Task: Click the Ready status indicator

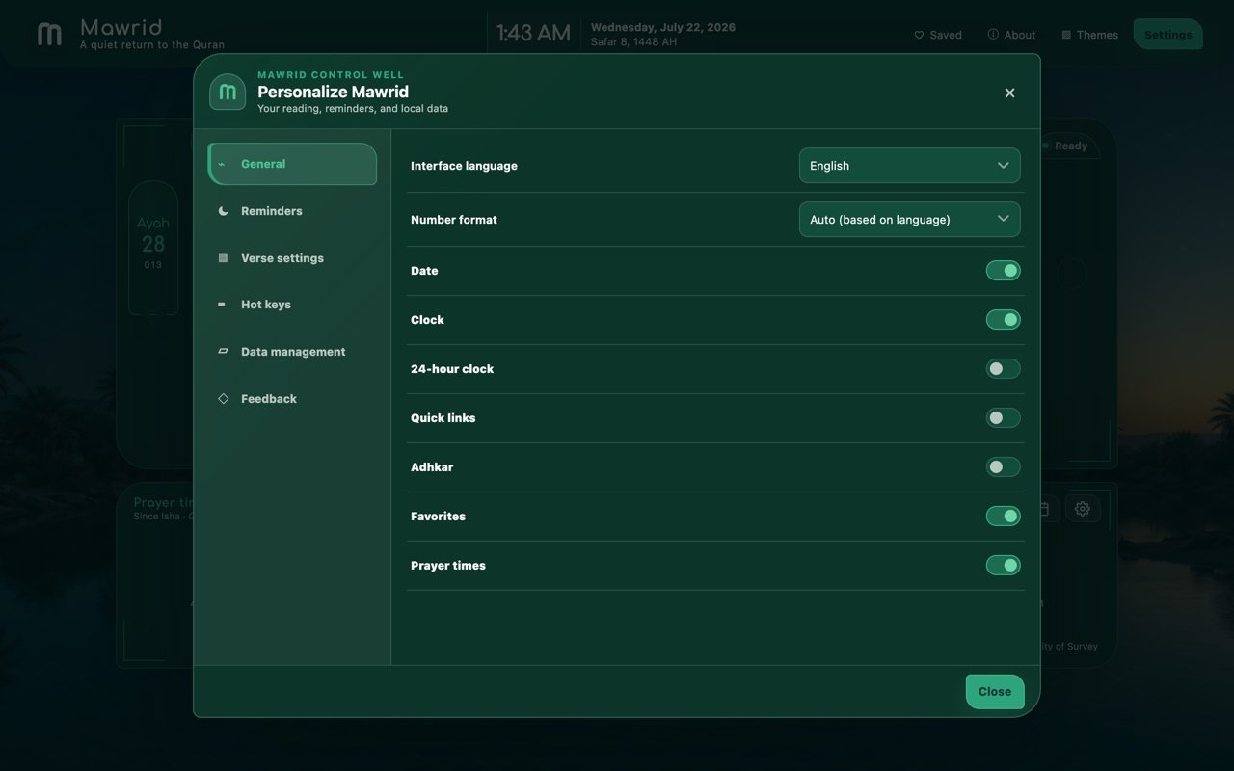Action: (x=1064, y=146)
